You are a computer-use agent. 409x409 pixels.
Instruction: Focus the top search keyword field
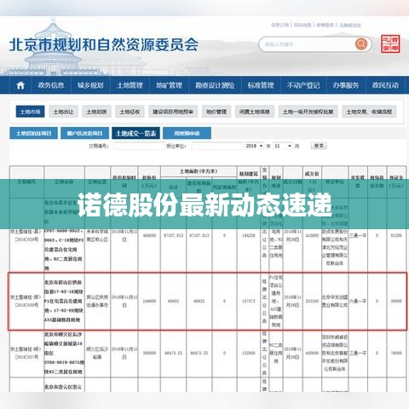(x=307, y=44)
